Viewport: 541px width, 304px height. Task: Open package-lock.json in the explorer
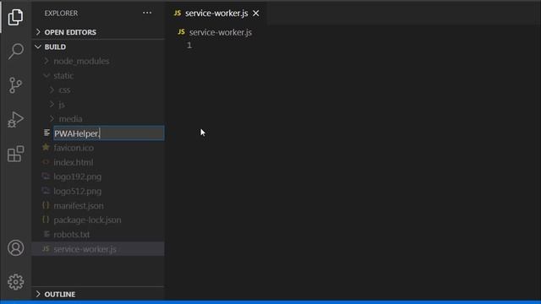87,220
